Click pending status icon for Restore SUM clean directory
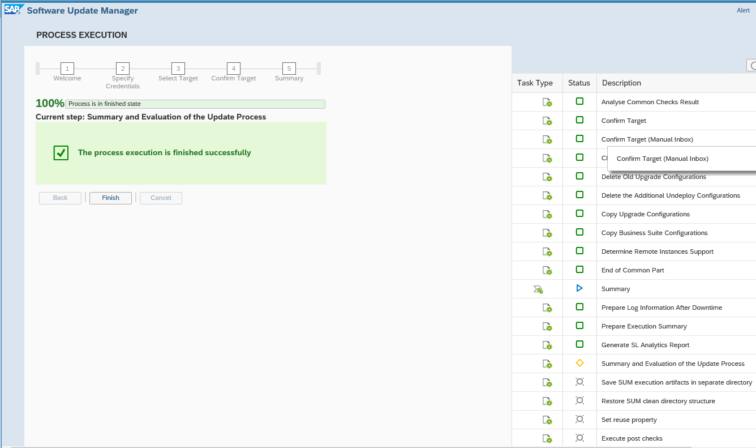 pyautogui.click(x=579, y=400)
